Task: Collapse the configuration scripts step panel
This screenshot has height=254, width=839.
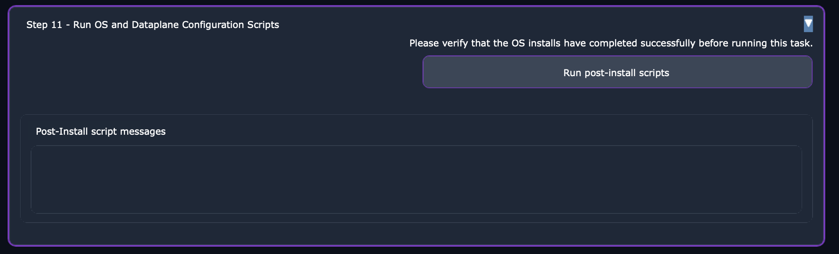Action: (808, 24)
